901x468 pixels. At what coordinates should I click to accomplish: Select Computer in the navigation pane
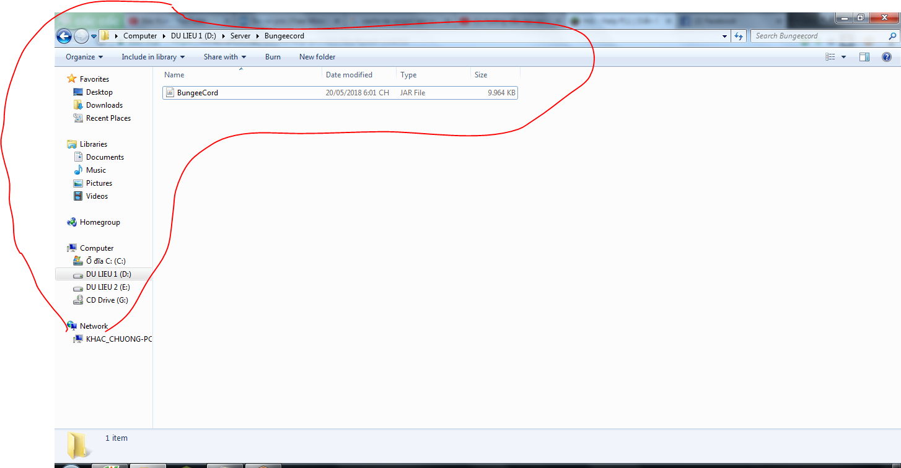pyautogui.click(x=97, y=248)
